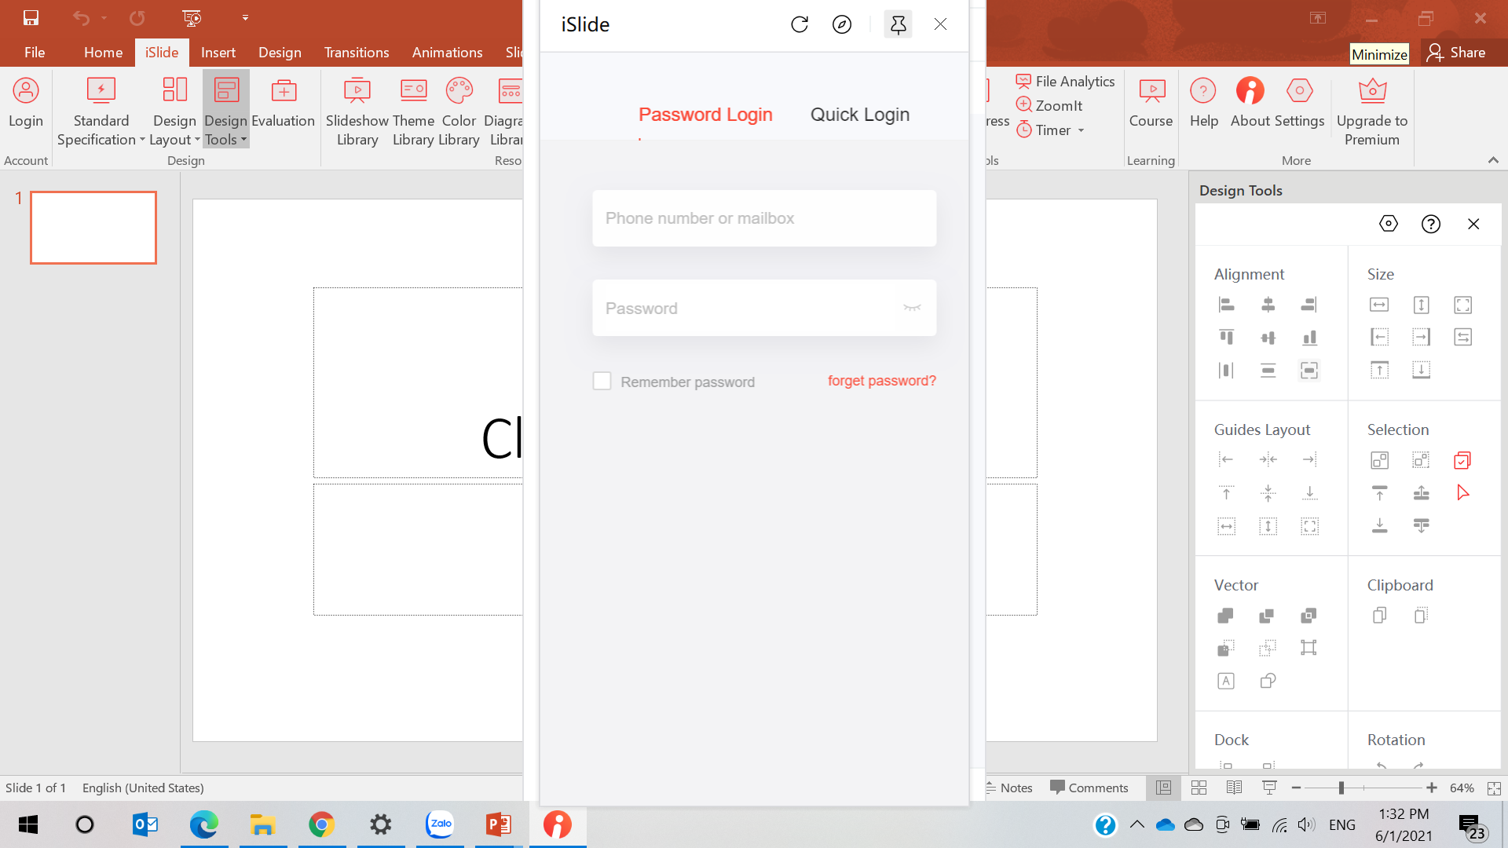1508x848 pixels.
Task: Open Design Tools panel settings icon
Action: pyautogui.click(x=1389, y=224)
